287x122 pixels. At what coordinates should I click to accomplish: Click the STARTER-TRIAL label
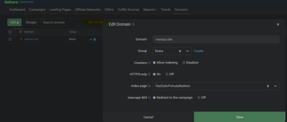tap(27, 2)
